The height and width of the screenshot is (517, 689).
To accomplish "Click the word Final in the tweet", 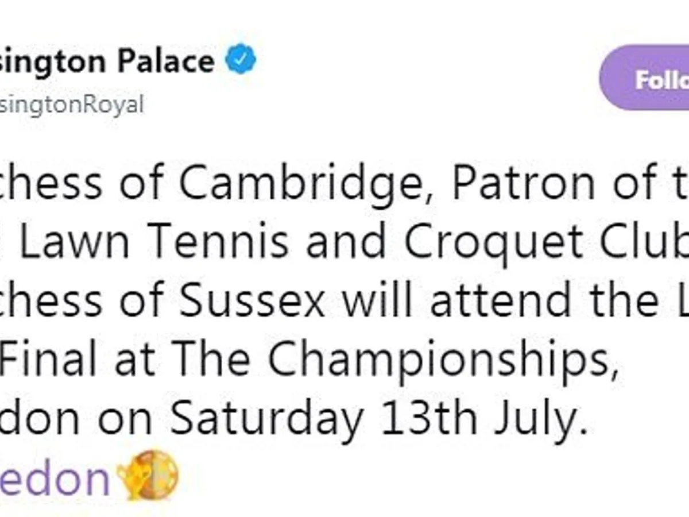I will pos(53,359).
